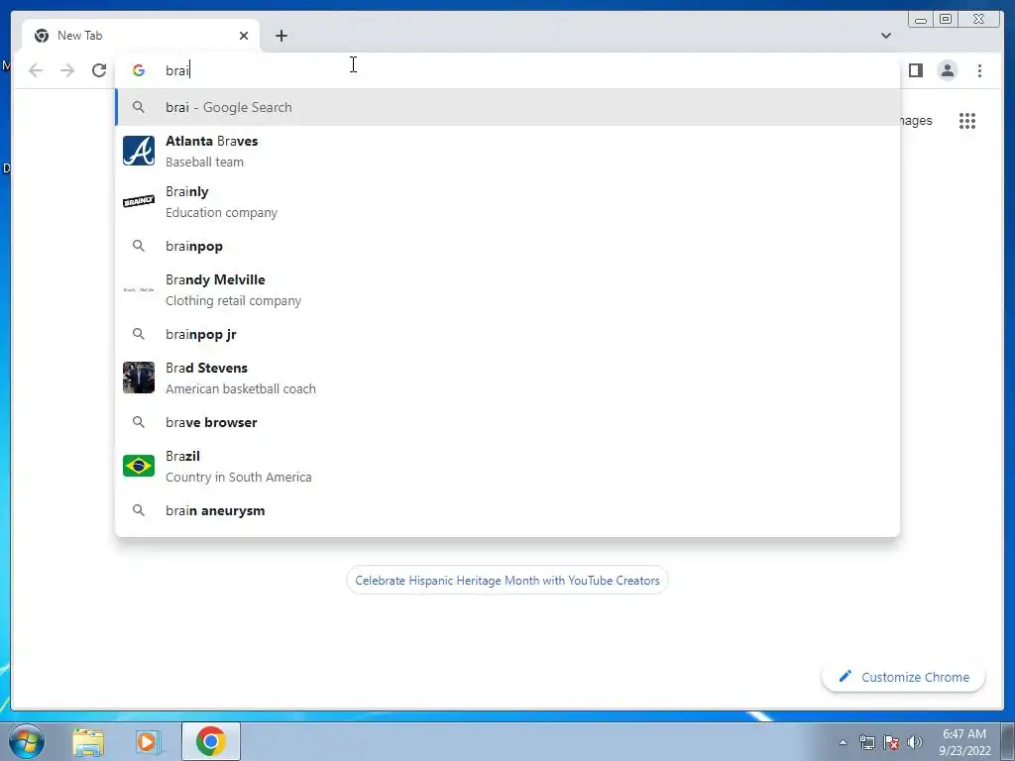Image resolution: width=1015 pixels, height=761 pixels.
Task: Close the New Tab tab
Action: 244,36
